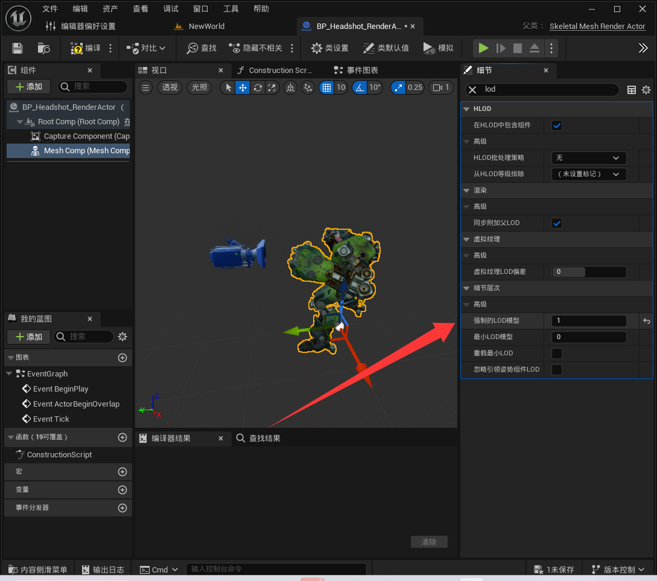
Task: Reset 强制的LOD模型 to default
Action: point(647,321)
